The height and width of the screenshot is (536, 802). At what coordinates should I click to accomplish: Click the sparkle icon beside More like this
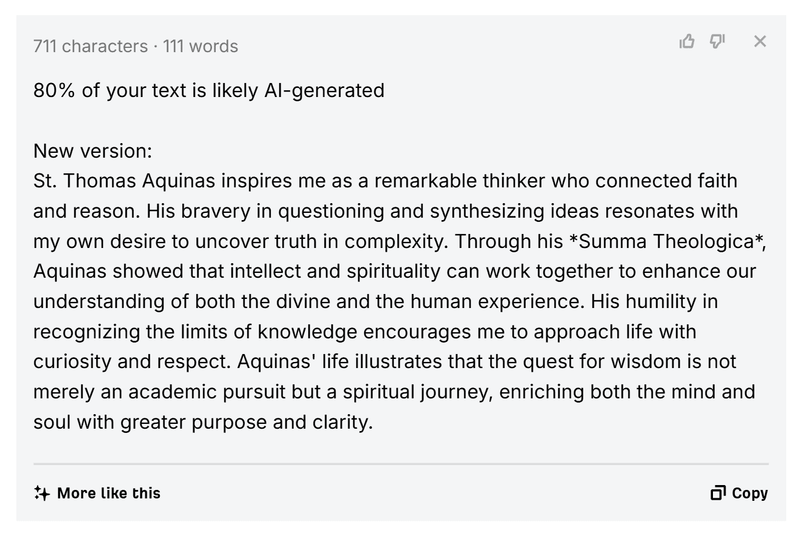pyautogui.click(x=42, y=493)
